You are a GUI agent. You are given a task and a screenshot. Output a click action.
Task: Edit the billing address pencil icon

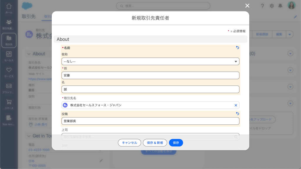(x=101, y=160)
